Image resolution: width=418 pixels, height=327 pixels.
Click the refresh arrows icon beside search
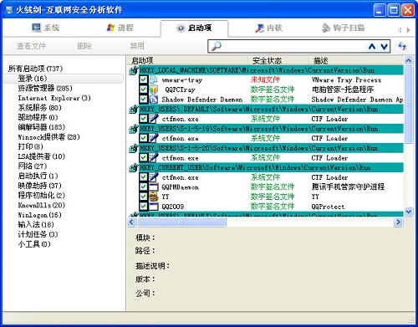[x=402, y=46]
